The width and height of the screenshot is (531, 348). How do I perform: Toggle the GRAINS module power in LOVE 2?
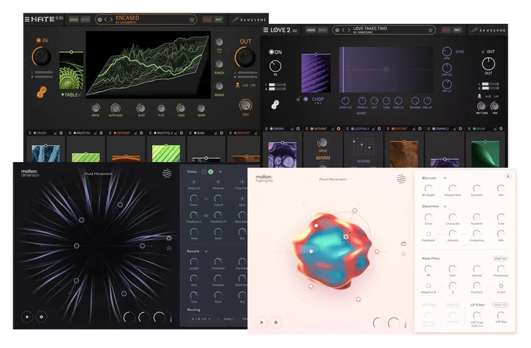coord(271,129)
